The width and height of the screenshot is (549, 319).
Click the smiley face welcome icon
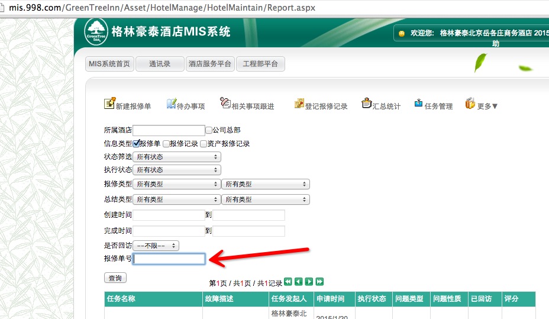click(402, 34)
